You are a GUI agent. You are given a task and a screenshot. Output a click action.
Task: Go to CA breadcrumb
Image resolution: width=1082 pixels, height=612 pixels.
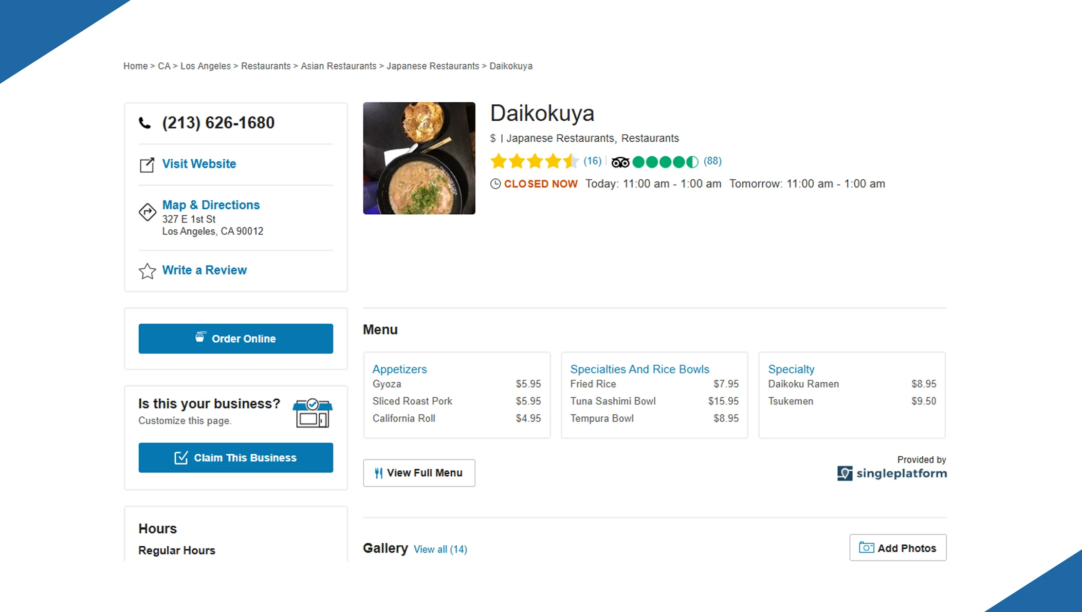coord(164,66)
